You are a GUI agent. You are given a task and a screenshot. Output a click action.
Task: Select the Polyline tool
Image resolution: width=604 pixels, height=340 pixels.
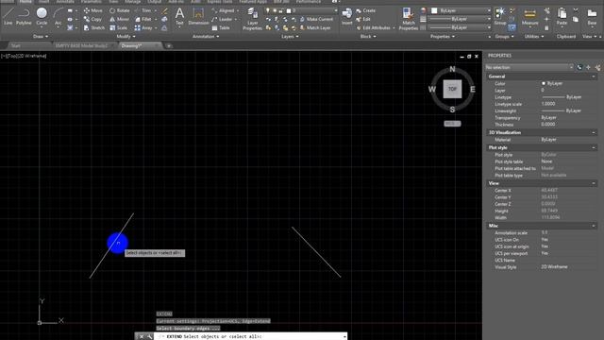pos(24,16)
